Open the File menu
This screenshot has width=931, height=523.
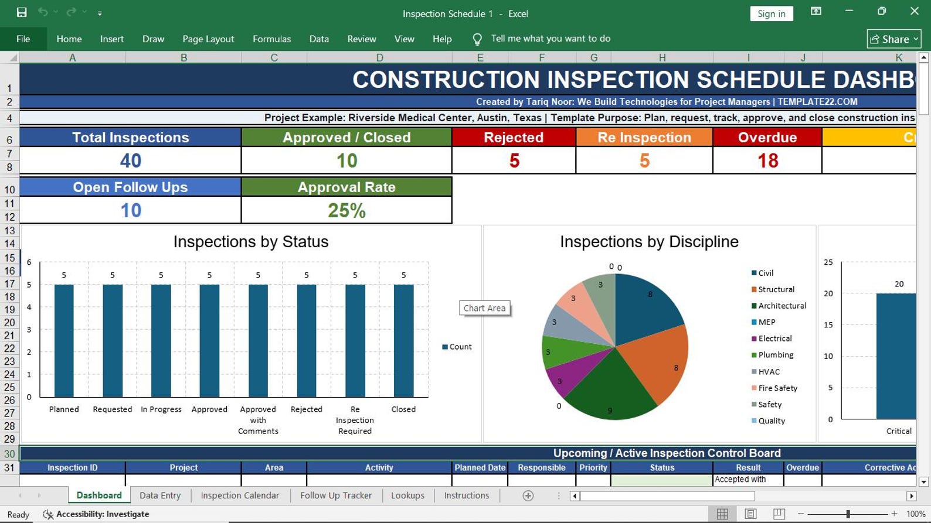click(x=23, y=39)
